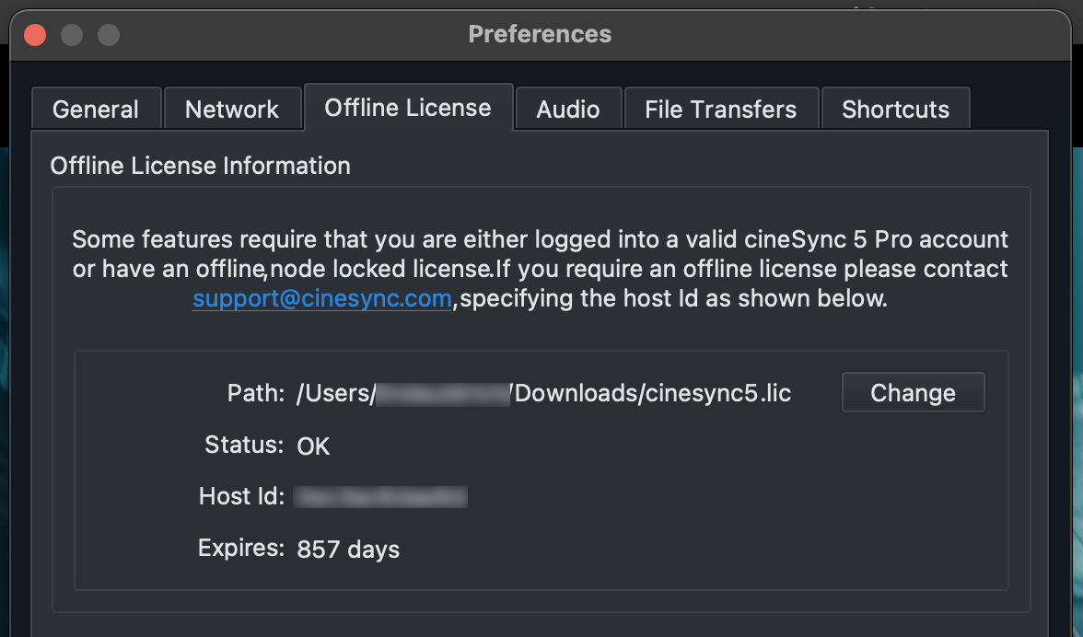
Task: Click the Change button for license path
Action: coord(914,393)
